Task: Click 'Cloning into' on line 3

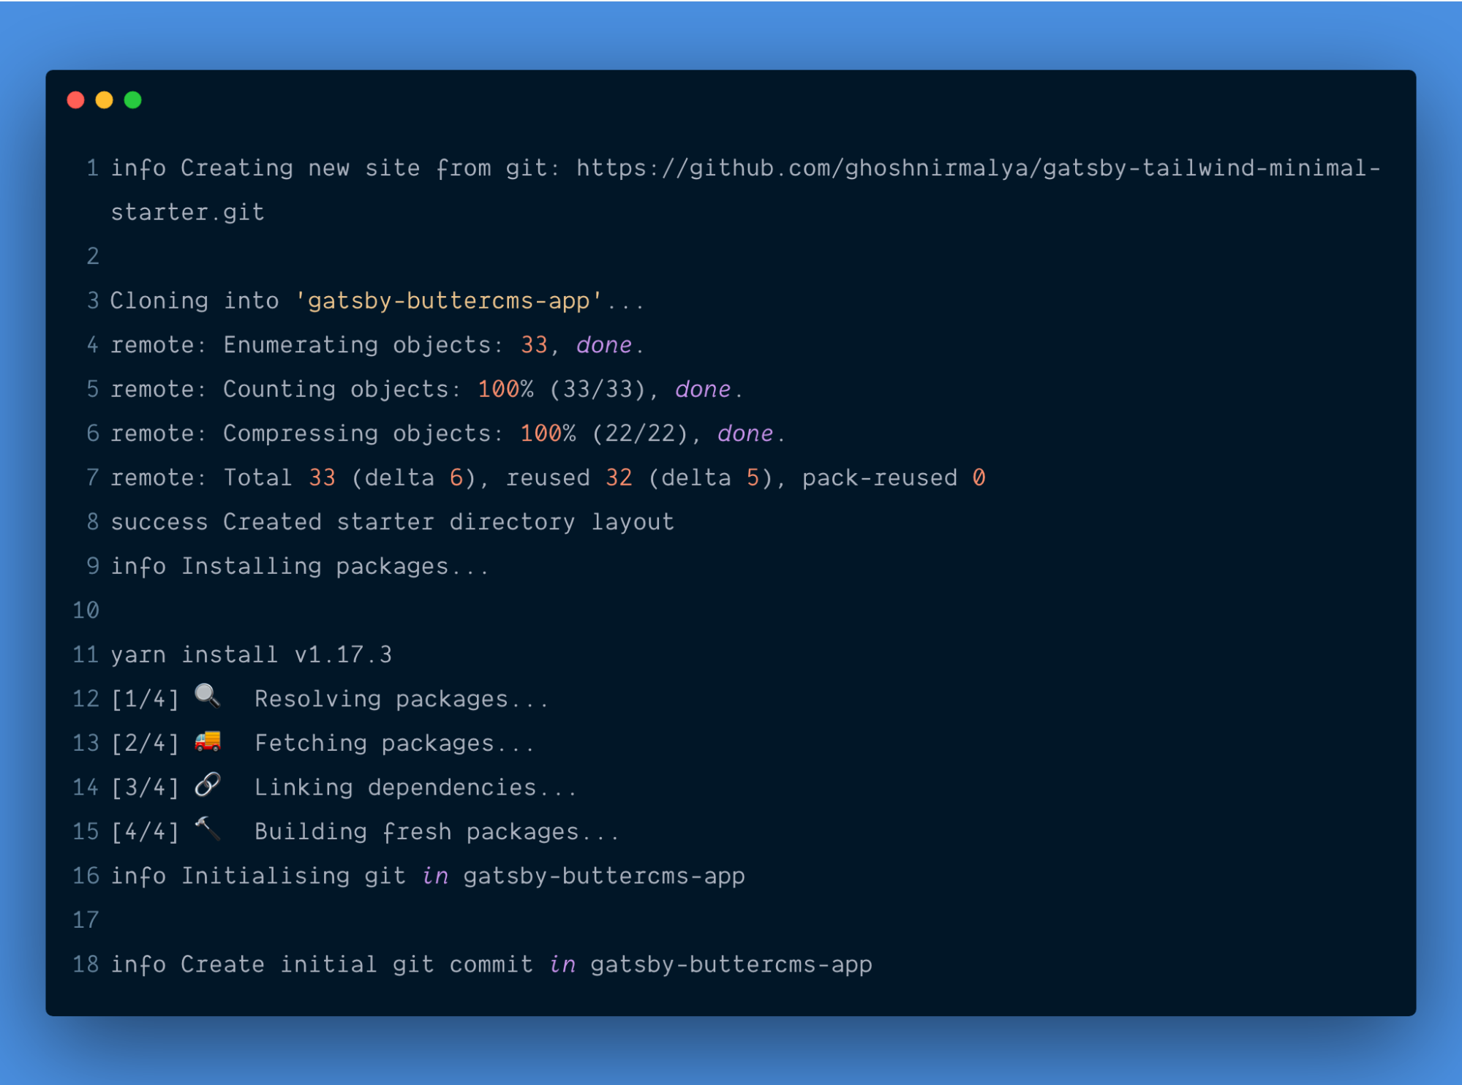Action: point(195,300)
